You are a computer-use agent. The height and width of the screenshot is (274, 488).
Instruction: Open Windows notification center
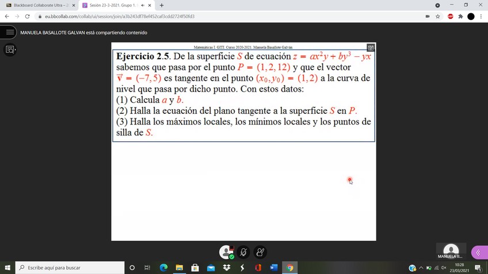(x=479, y=268)
